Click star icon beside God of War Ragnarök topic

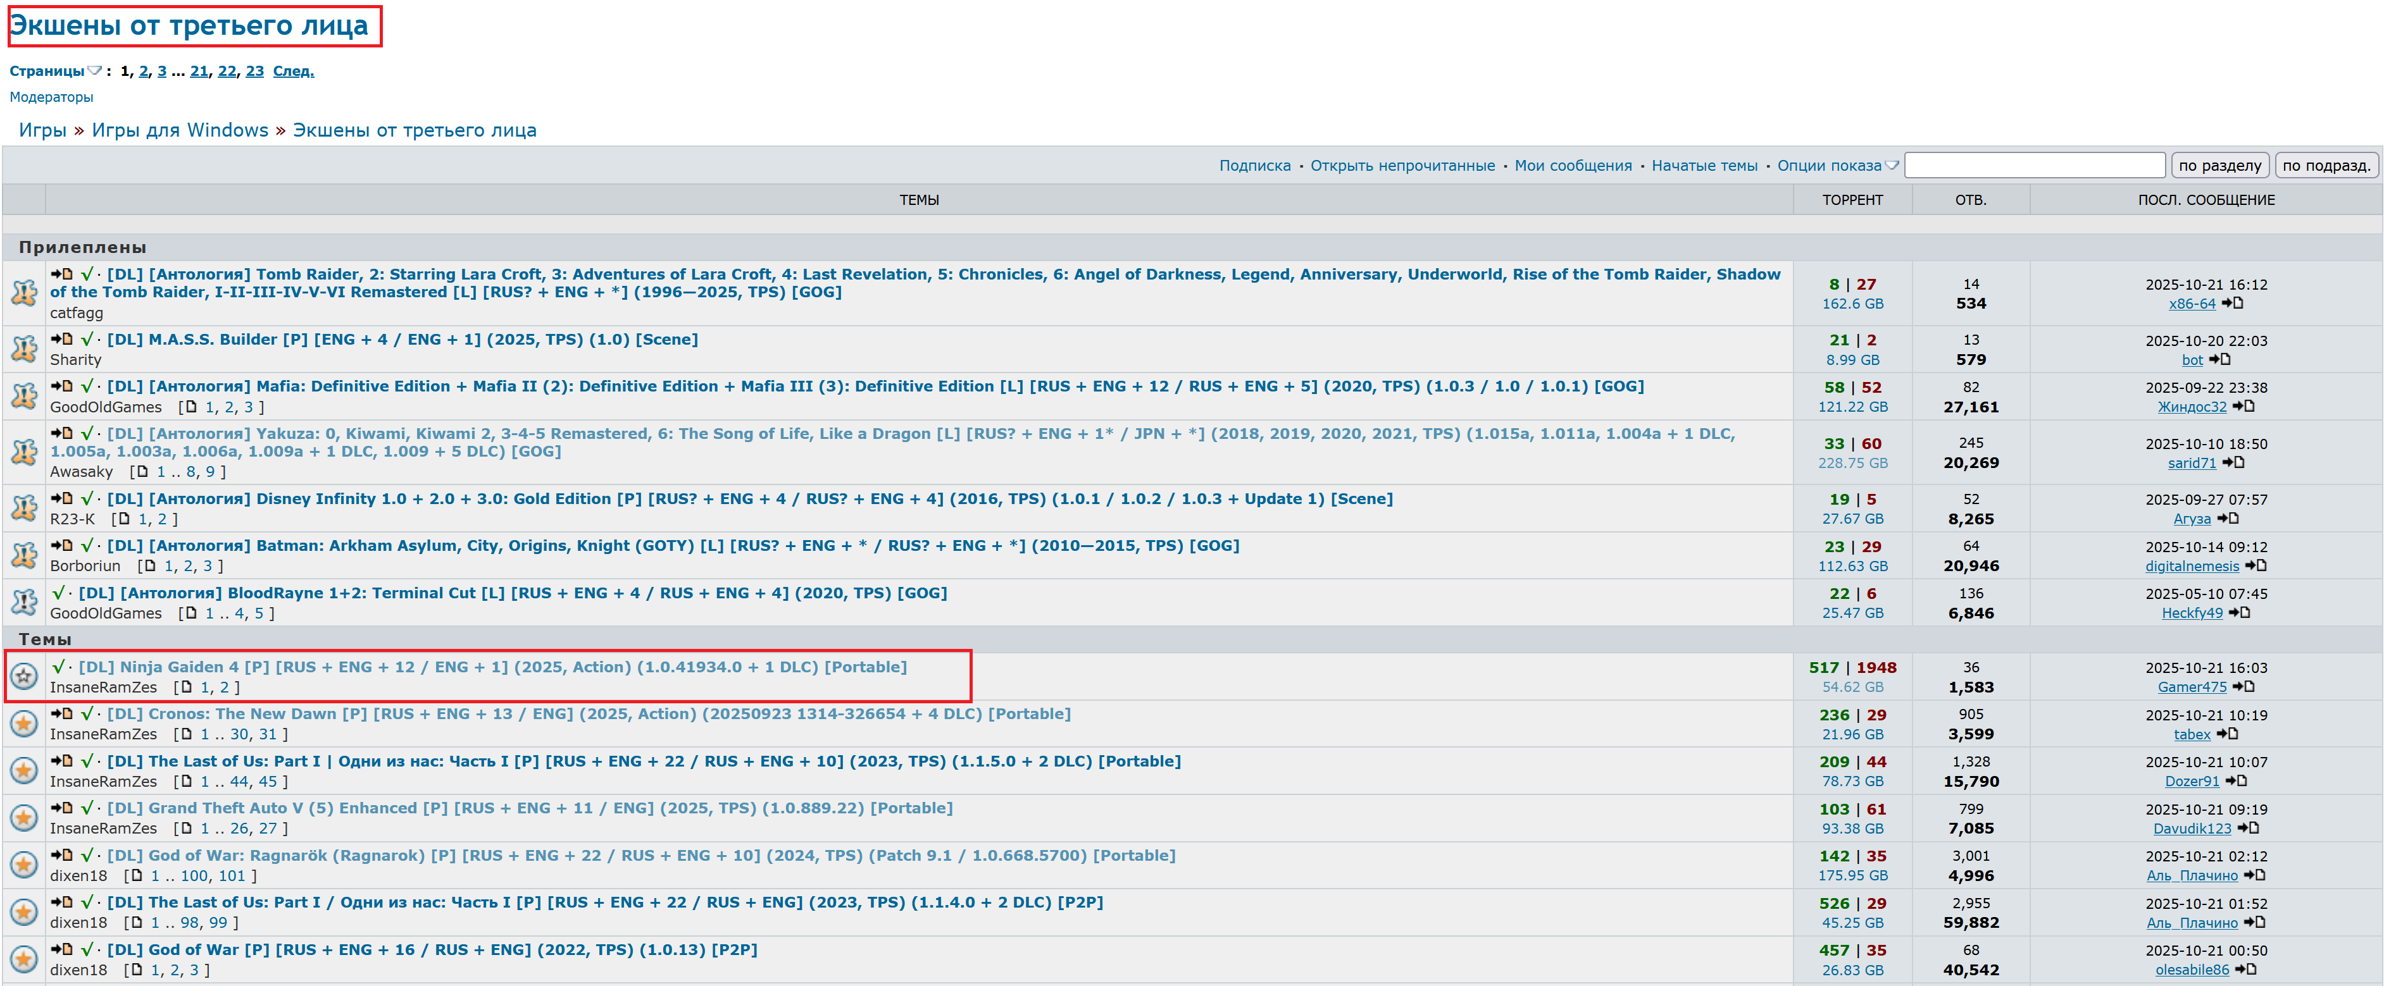(24, 865)
